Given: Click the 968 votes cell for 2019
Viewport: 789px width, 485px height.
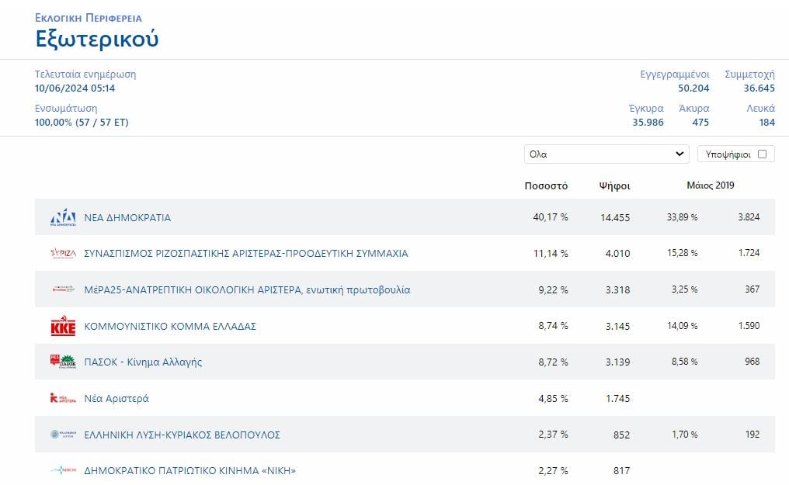Looking at the screenshot, I should (753, 362).
